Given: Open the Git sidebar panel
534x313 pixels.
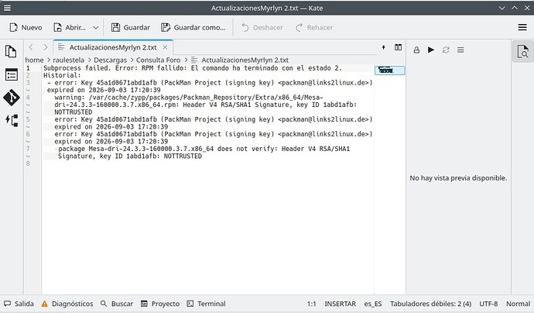Looking at the screenshot, I should coord(12,98).
